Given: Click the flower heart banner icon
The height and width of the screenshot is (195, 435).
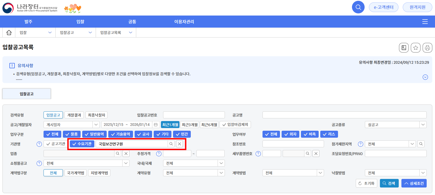Looking at the screenshot, I should click(x=73, y=9).
